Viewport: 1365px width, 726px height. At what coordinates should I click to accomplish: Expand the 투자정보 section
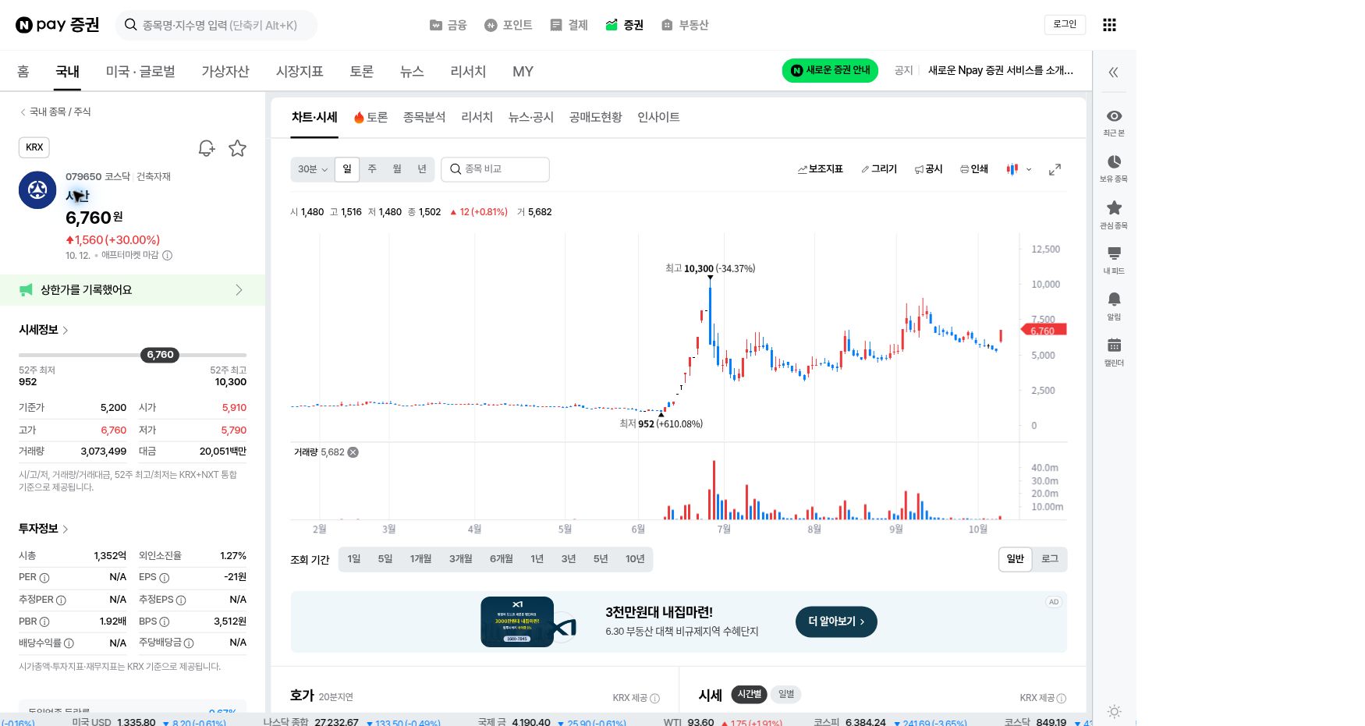click(x=44, y=529)
